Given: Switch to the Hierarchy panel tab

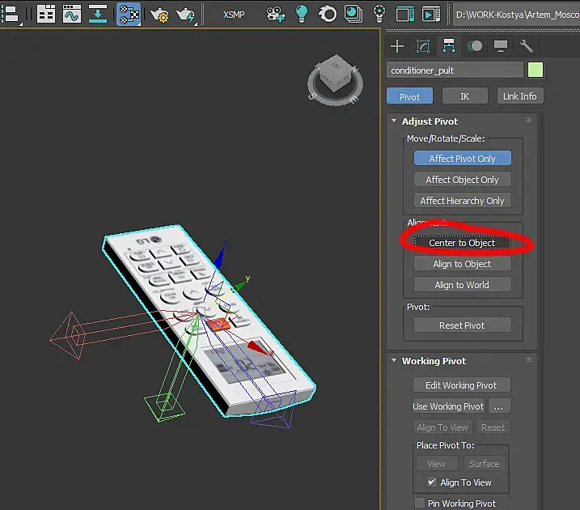Looking at the screenshot, I should pyautogui.click(x=449, y=46).
